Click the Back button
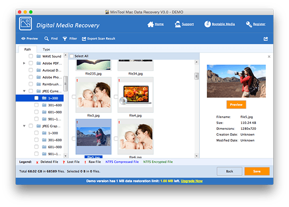 click(229, 171)
